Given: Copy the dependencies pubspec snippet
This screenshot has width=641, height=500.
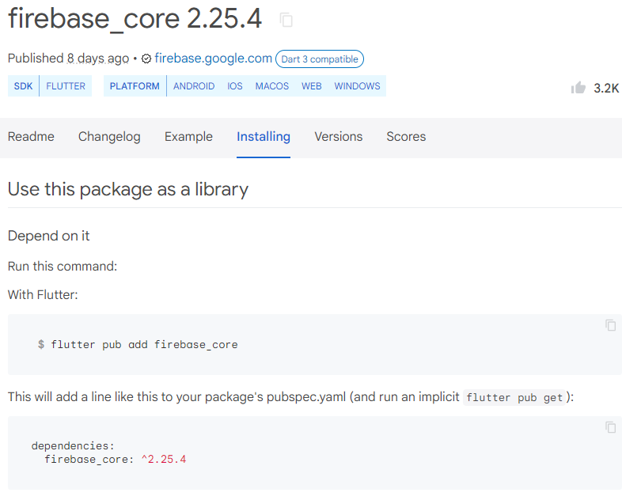Looking at the screenshot, I should [610, 427].
